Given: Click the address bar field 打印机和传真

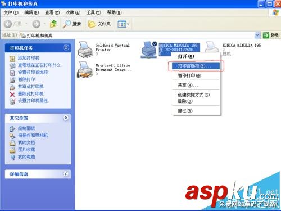Looking at the screenshot, I should pyautogui.click(x=137, y=35).
